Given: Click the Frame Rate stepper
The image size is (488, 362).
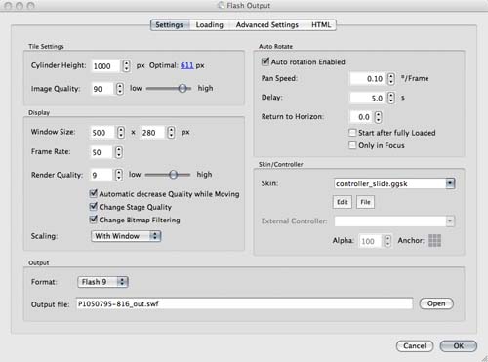Looking at the screenshot, I should click(x=119, y=152).
